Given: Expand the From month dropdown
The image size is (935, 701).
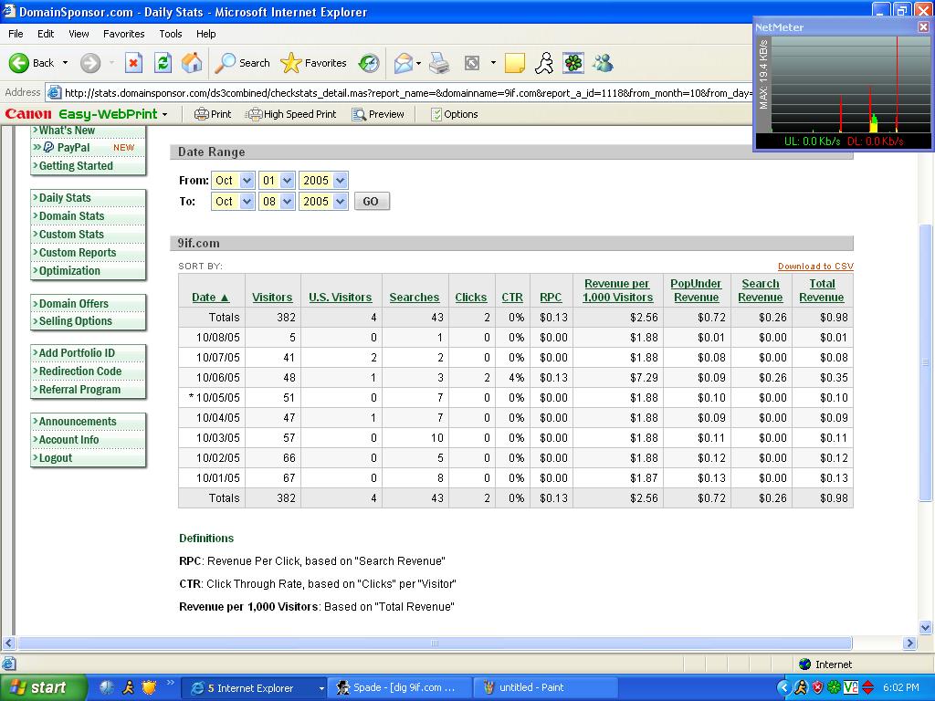Looking at the screenshot, I should pos(247,181).
